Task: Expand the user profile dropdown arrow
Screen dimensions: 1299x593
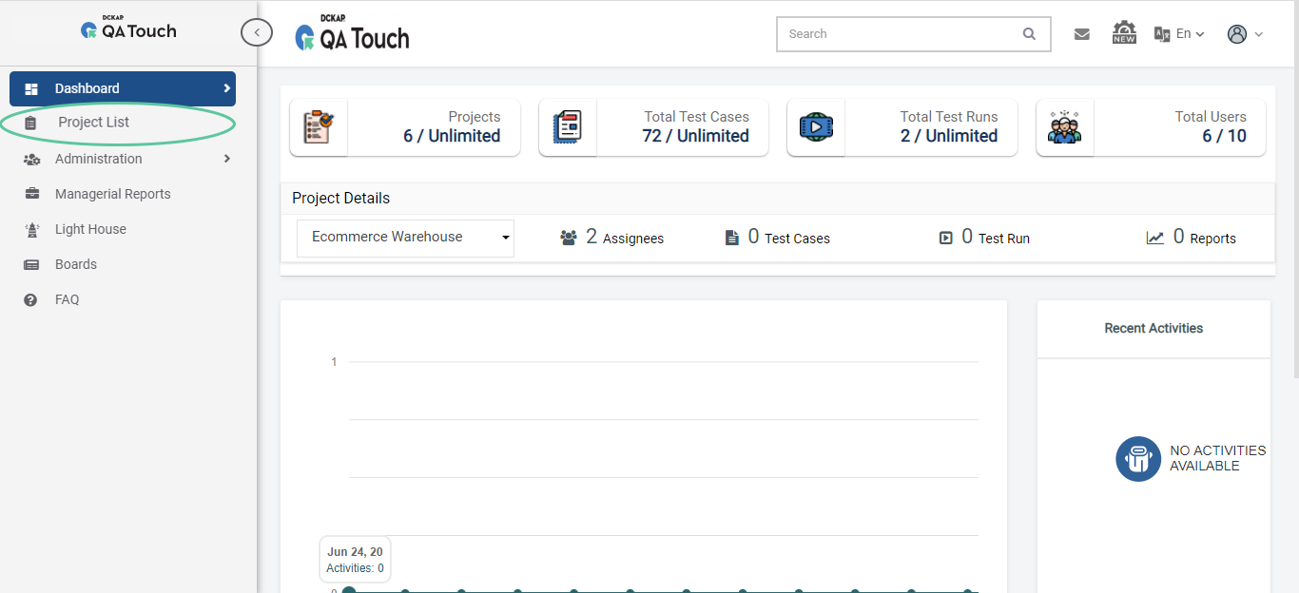Action: pyautogui.click(x=1258, y=35)
